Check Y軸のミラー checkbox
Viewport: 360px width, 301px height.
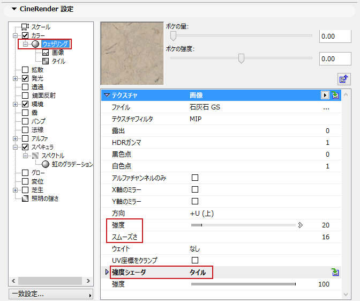pos(195,201)
